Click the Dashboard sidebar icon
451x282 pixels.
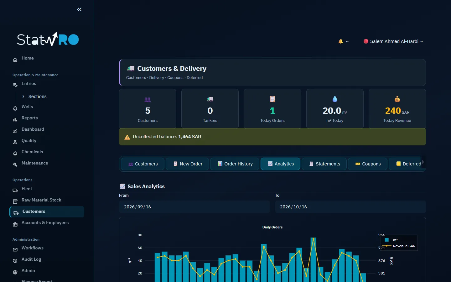tap(15, 131)
